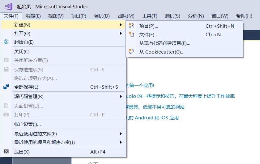Choose 最近使用过的文件(F) menu entry
The height and width of the screenshot is (164, 260).
63,134
